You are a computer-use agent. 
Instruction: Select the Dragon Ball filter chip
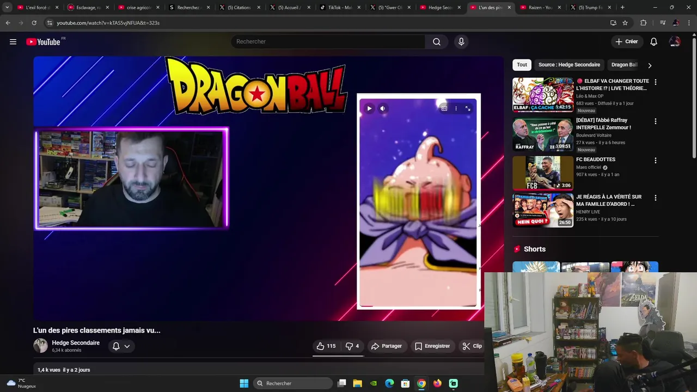[624, 65]
